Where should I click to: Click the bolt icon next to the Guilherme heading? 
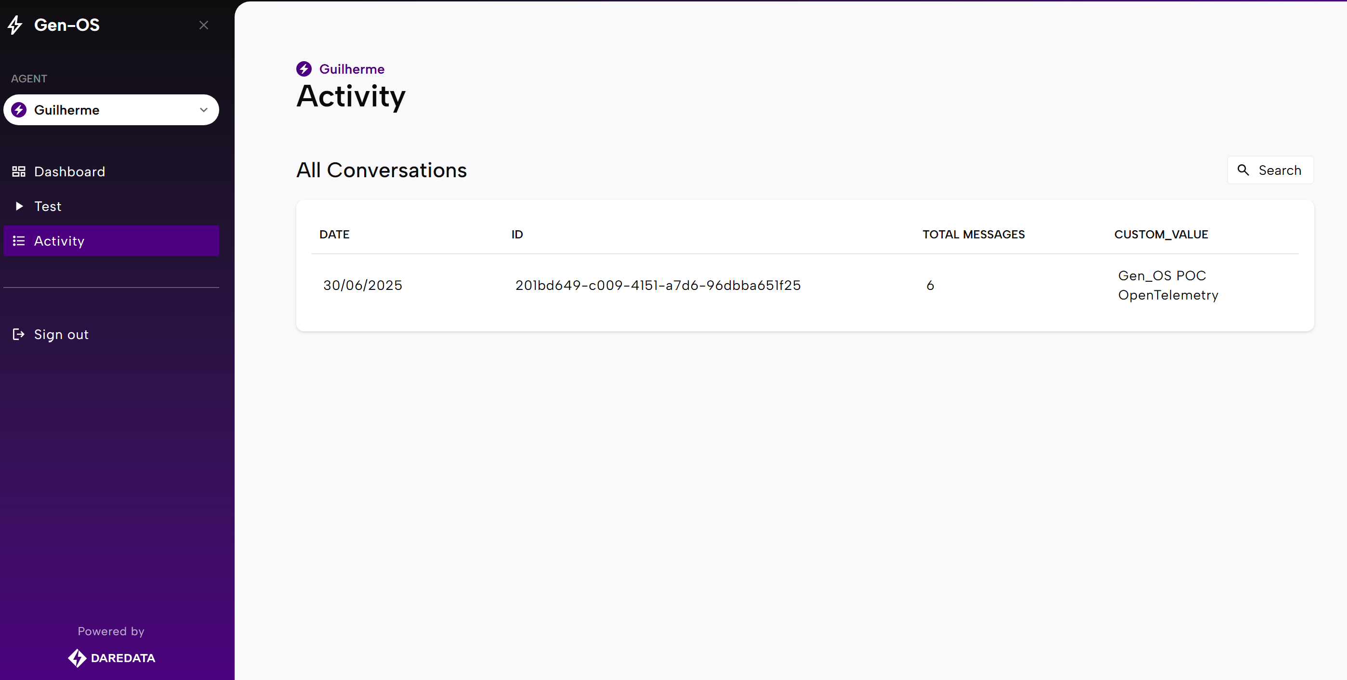pyautogui.click(x=304, y=69)
